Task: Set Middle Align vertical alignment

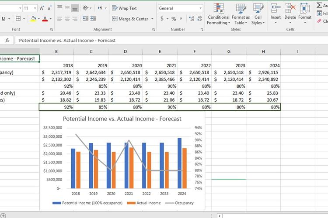Action: [67, 8]
